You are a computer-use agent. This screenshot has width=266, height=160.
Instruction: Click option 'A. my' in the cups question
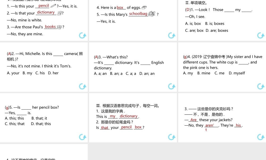[x=188, y=73]
